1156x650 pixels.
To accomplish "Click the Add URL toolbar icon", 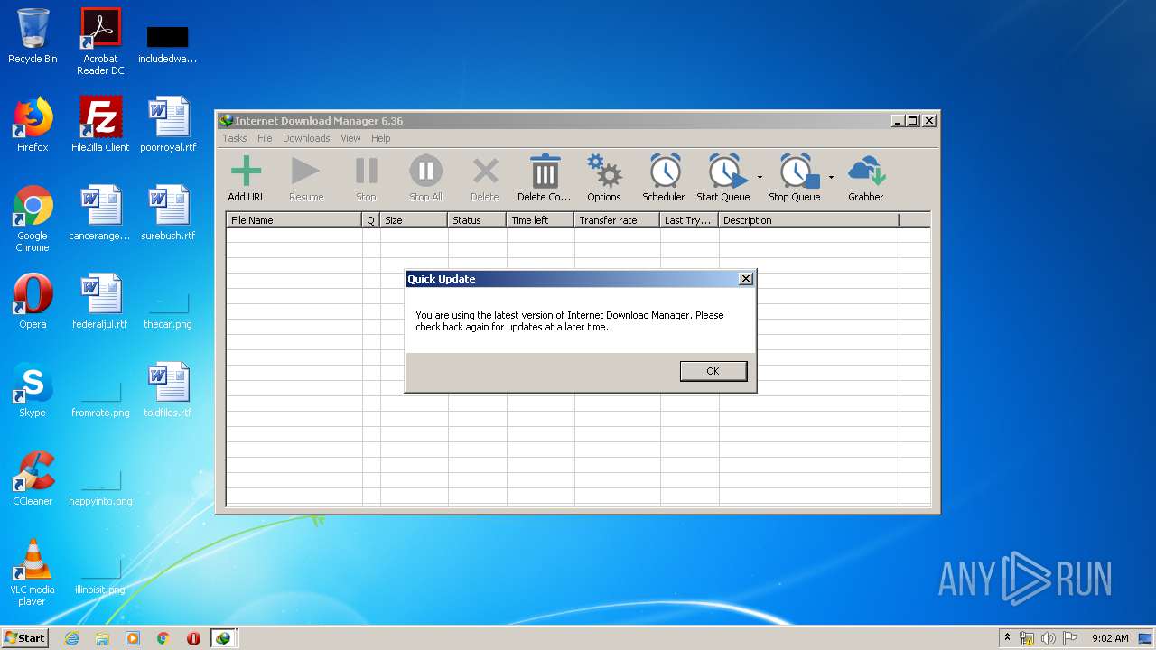I will click(x=246, y=172).
